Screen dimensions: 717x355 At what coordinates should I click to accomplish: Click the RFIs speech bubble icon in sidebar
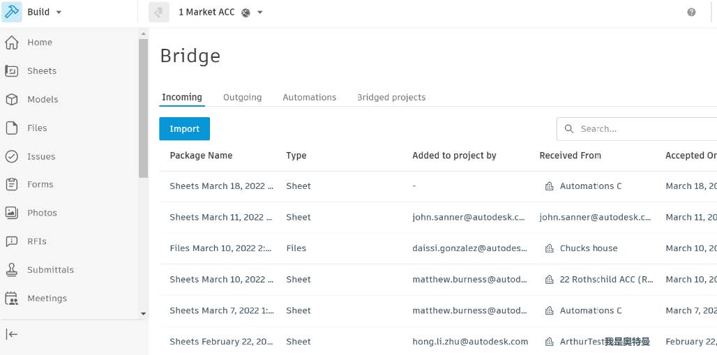click(11, 241)
